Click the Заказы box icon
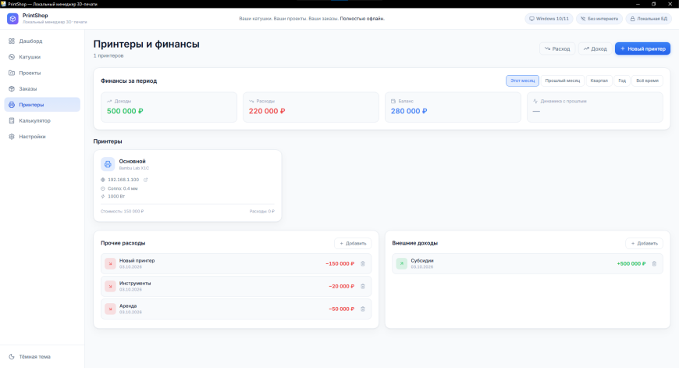The height and width of the screenshot is (368, 679). coord(12,89)
